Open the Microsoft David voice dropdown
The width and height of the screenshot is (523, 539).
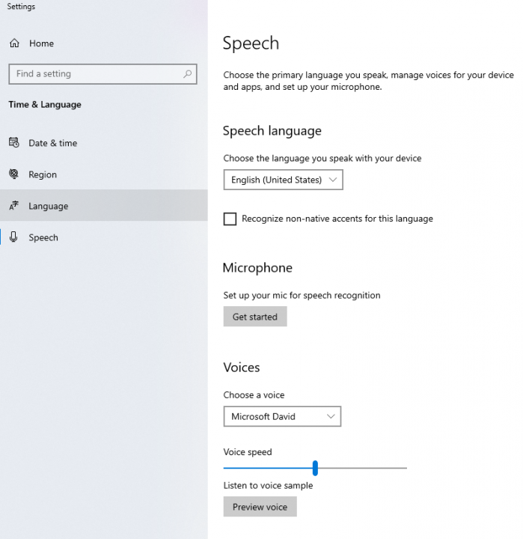(281, 416)
